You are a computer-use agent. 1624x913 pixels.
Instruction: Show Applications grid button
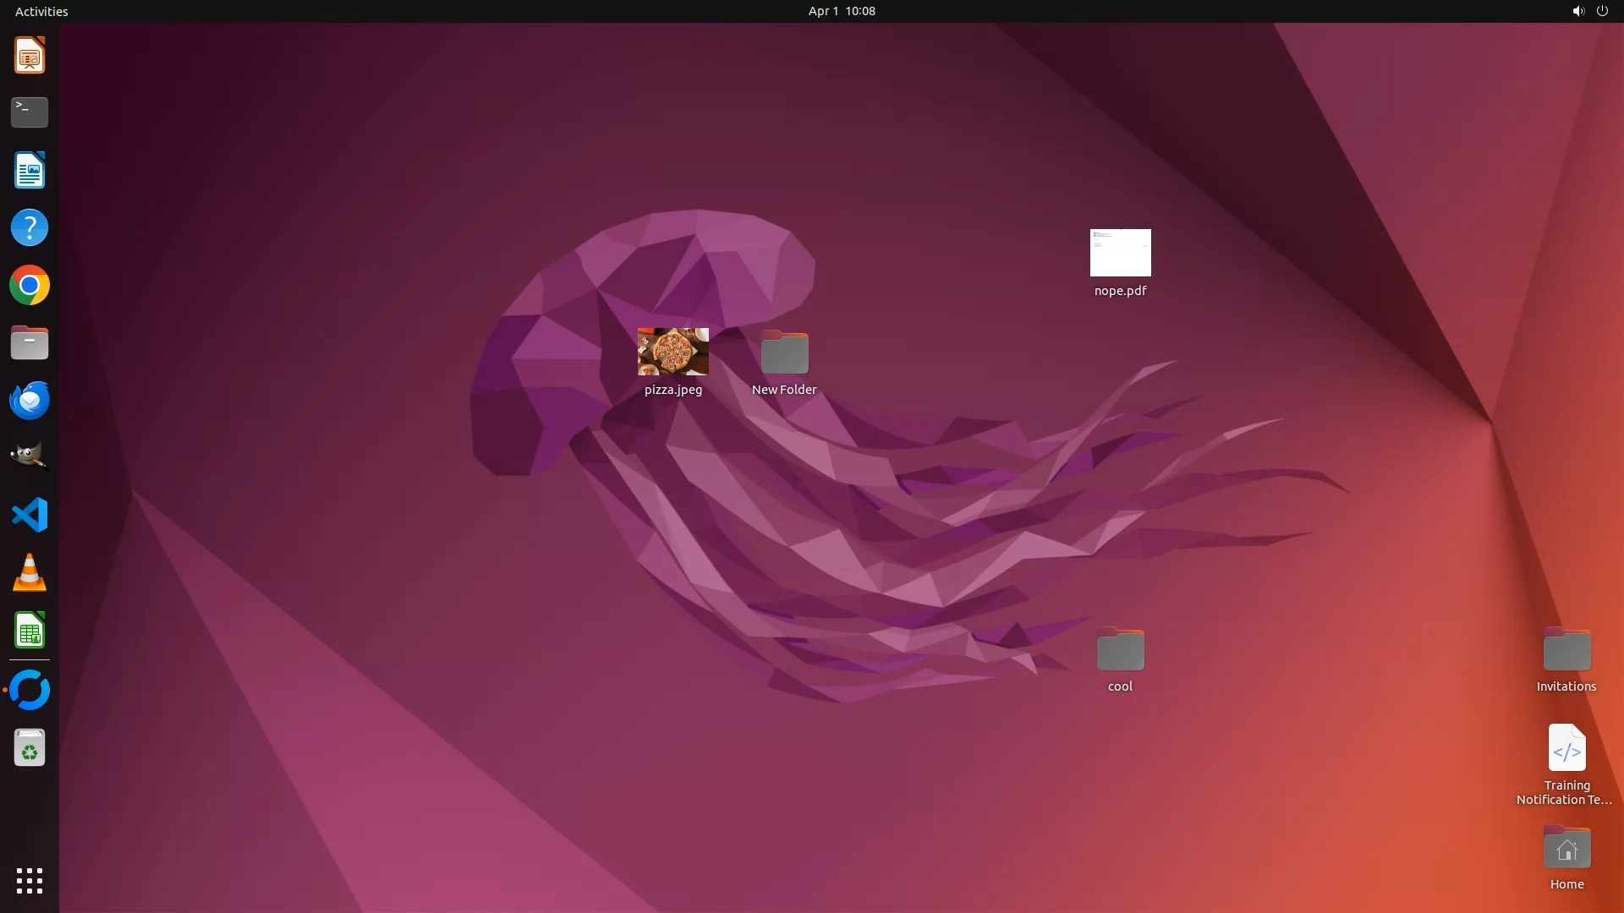tap(30, 881)
